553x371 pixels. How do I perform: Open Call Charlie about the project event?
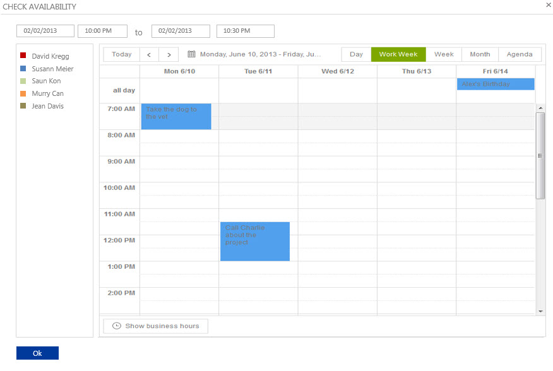click(255, 242)
